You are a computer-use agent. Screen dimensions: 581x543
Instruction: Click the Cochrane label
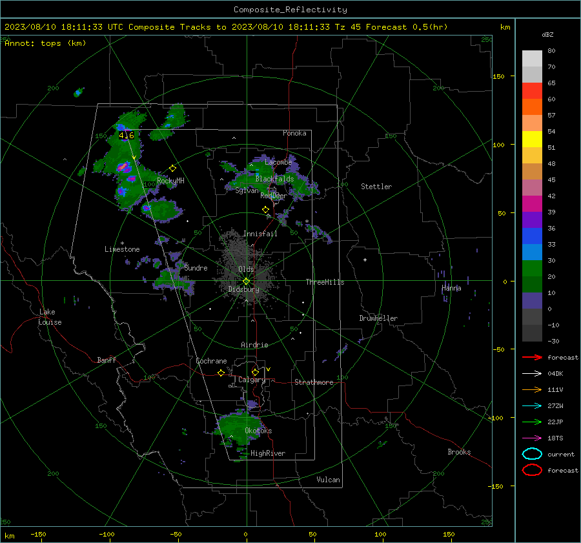coord(211,361)
